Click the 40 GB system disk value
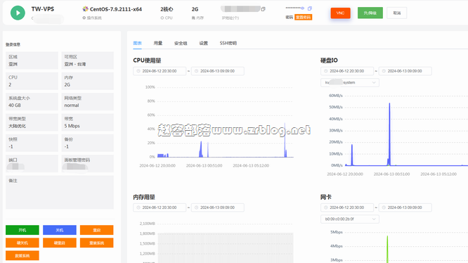Screen dimensions: 468x263 coord(15,105)
